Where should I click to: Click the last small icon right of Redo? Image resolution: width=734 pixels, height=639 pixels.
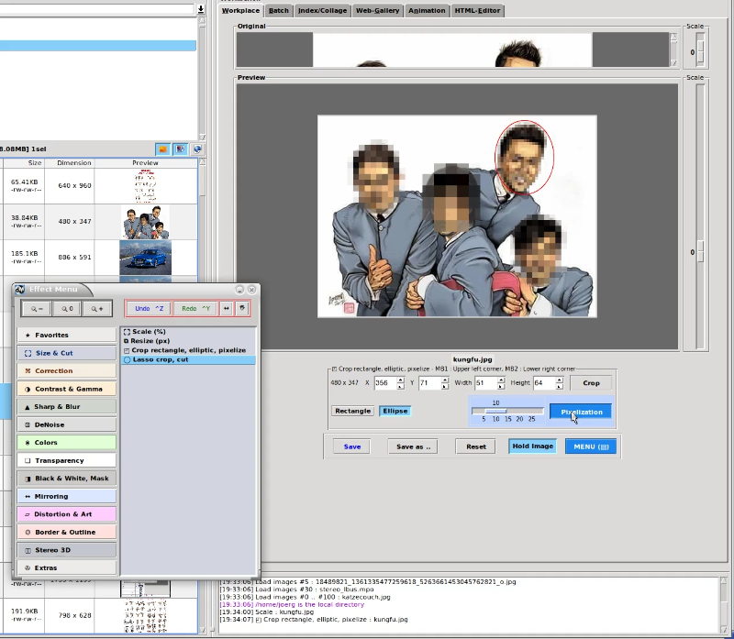pyautogui.click(x=242, y=309)
